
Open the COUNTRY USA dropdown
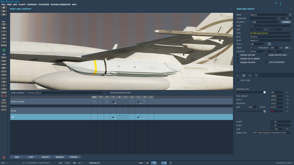tap(265, 22)
